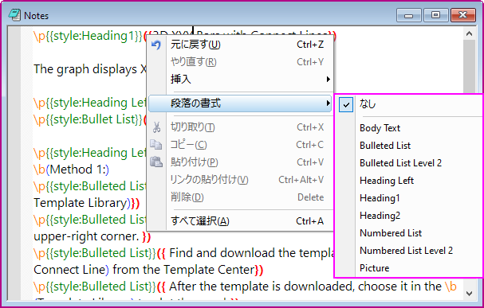Click the undo arrow icon in context menu
The image size is (484, 308).
click(156, 45)
